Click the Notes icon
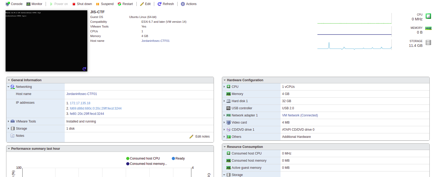Image resolution: width=435 pixels, height=177 pixels. [x=12, y=136]
